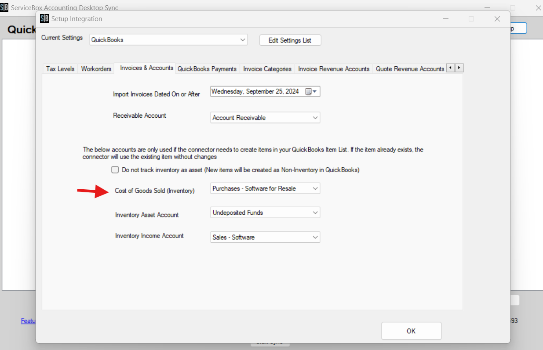Click the Import Invoices date field

pyautogui.click(x=265, y=92)
